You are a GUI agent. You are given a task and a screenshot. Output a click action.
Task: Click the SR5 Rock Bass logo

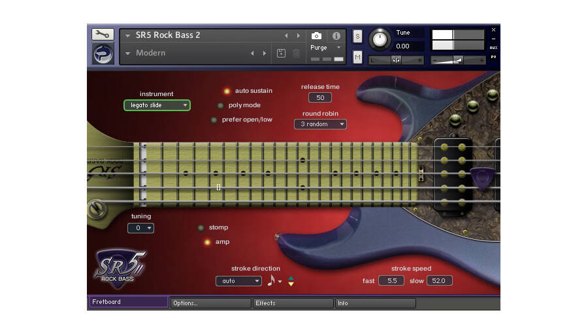120,269
